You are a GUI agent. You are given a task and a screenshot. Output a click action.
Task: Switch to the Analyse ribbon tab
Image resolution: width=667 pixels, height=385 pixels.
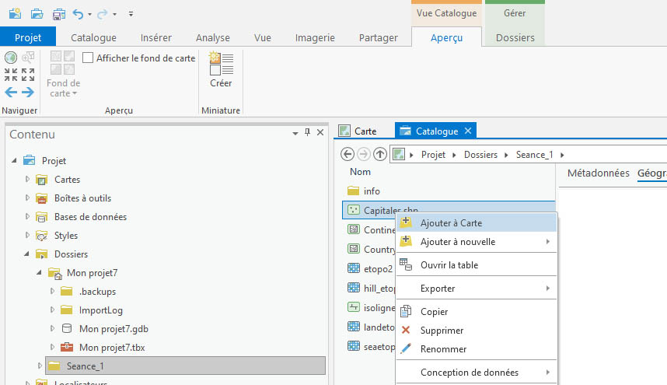point(212,37)
